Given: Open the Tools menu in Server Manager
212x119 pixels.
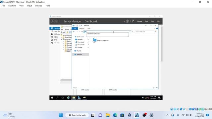Looking at the screenshot, I should tap(146, 21).
